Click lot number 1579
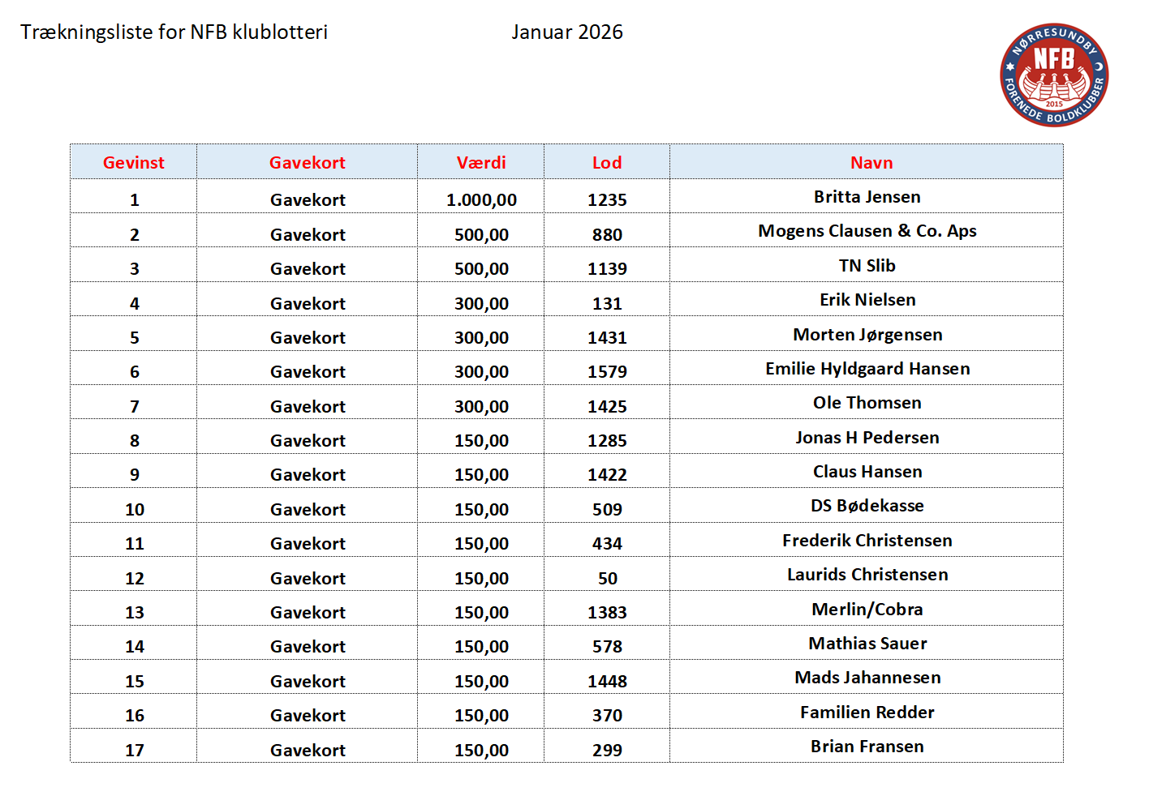This screenshot has width=1149, height=796. [607, 372]
